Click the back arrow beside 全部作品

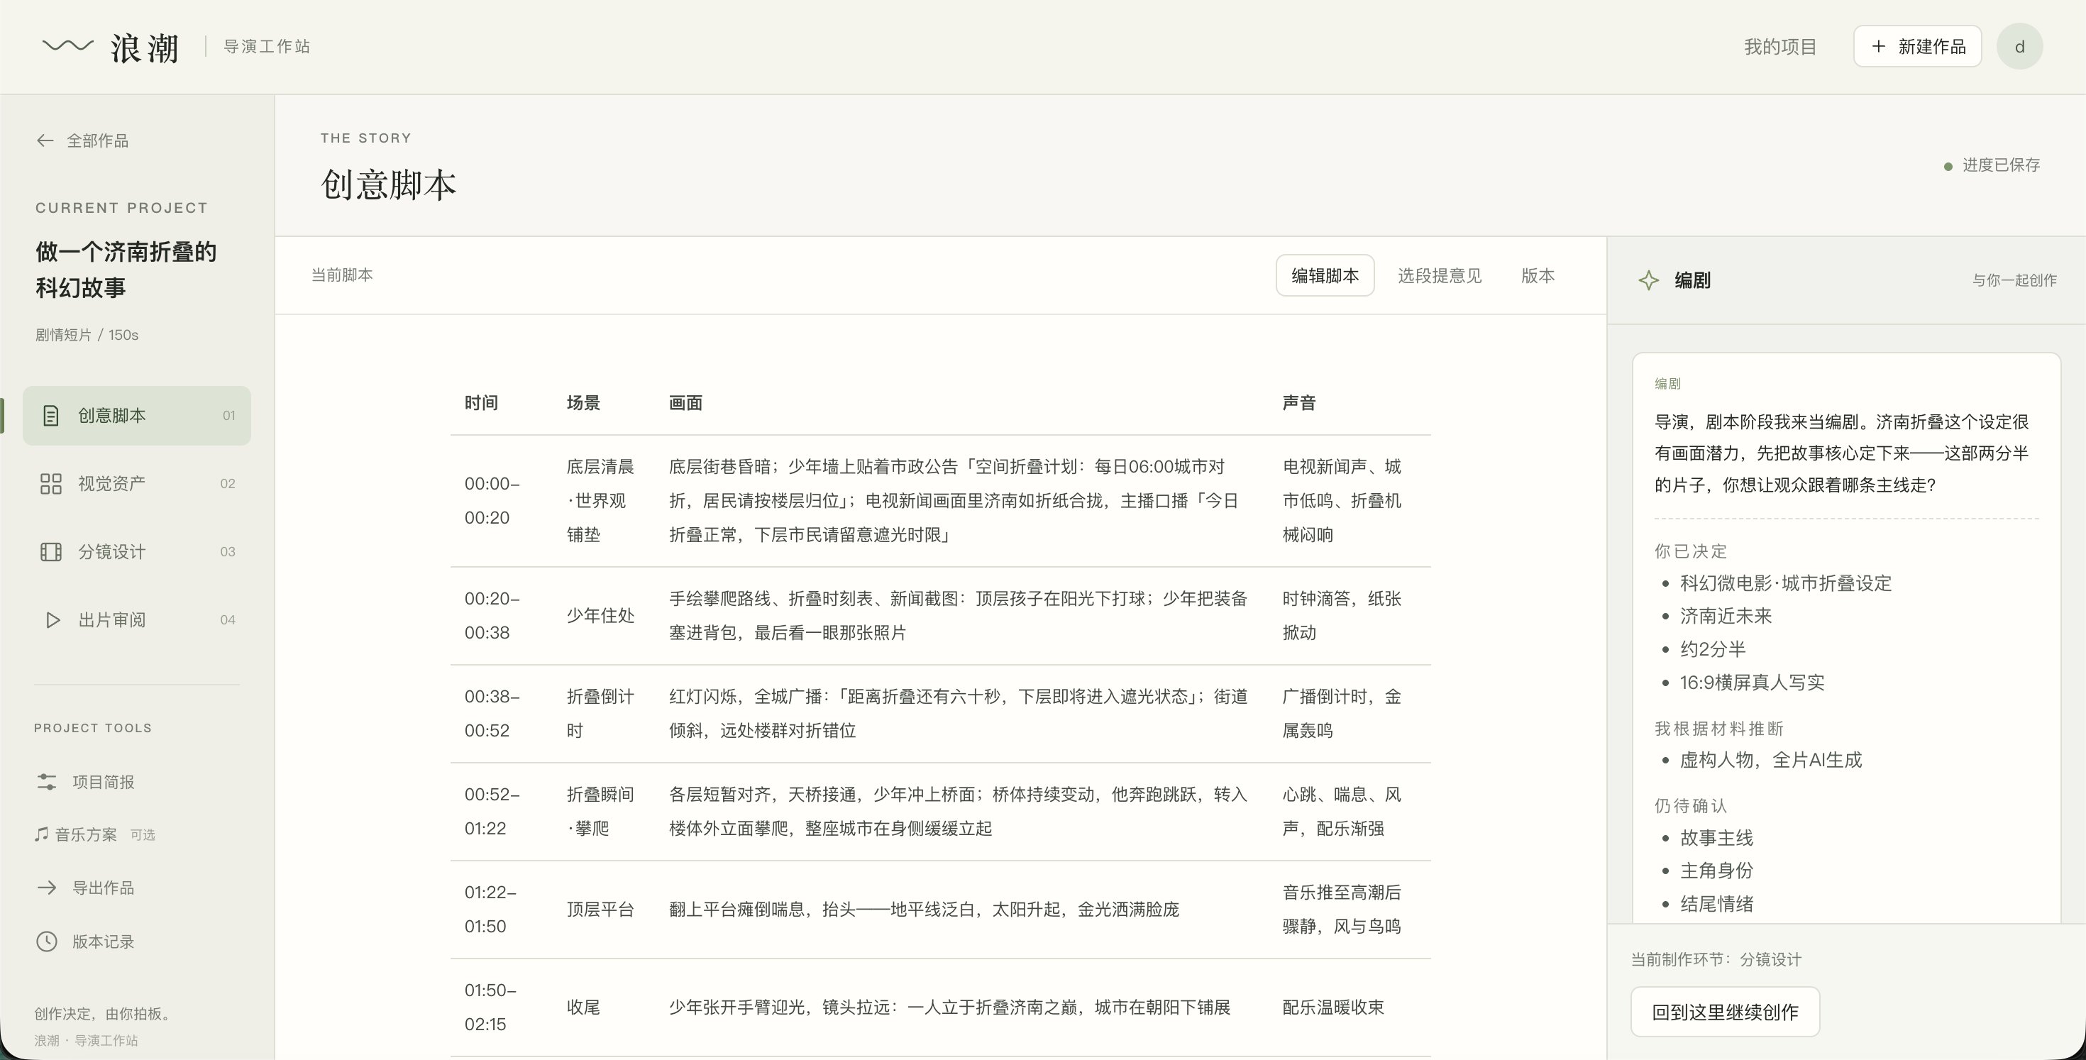pos(45,141)
